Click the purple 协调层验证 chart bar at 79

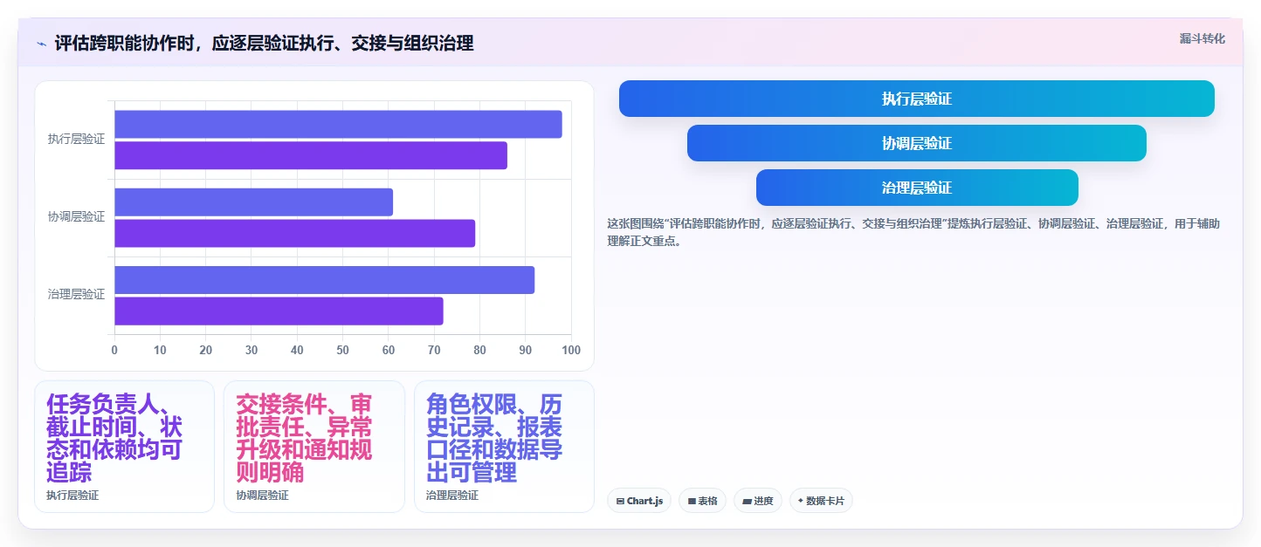pyautogui.click(x=294, y=233)
